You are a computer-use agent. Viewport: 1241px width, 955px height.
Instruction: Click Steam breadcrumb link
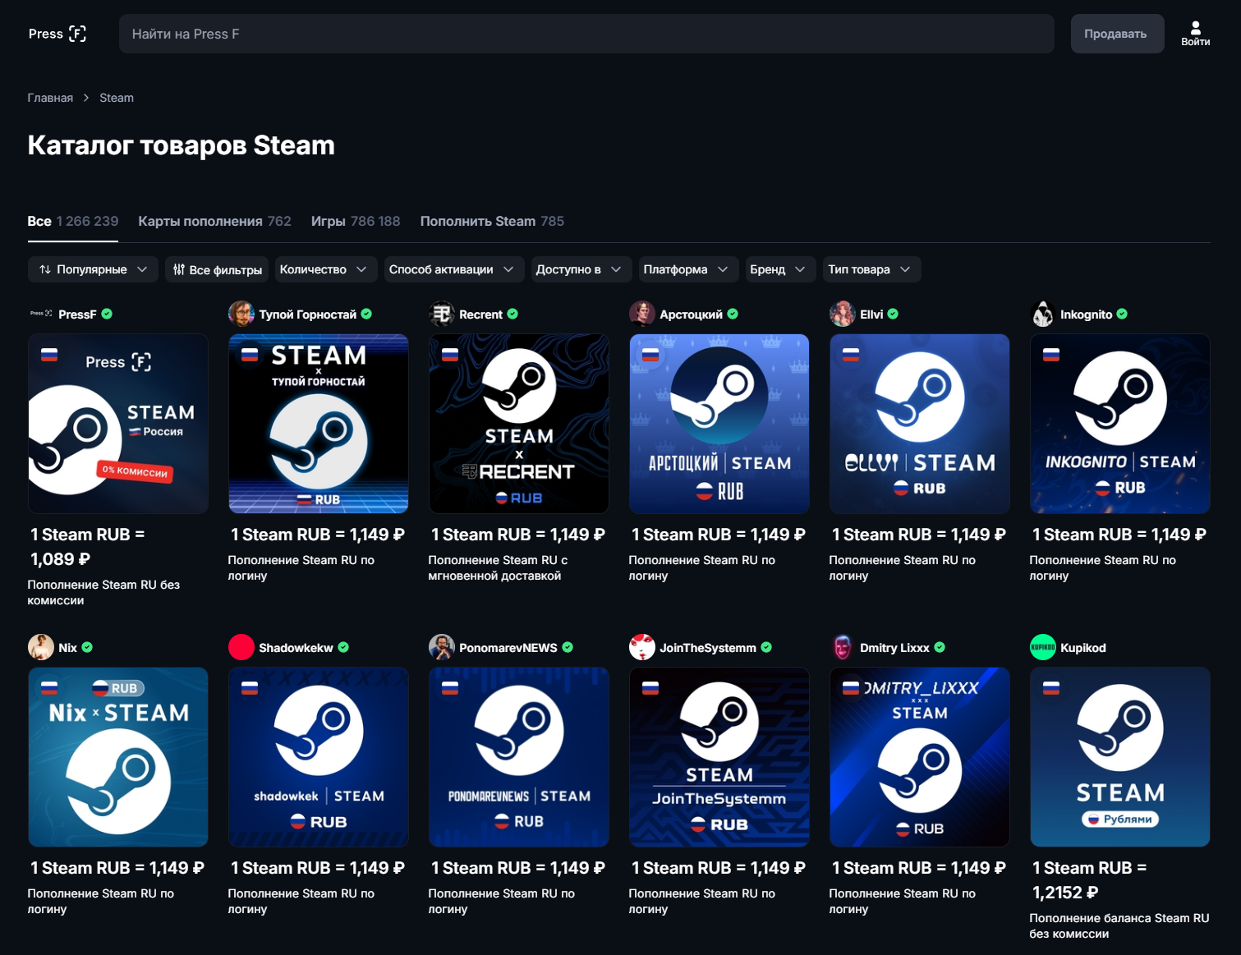pos(117,98)
